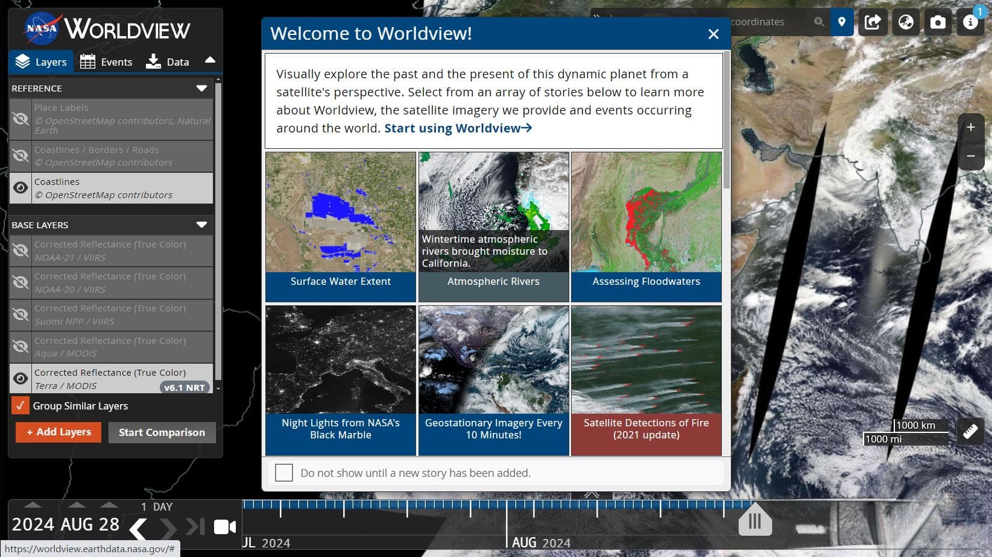Hide Terra / MODIS Corrected Reflectance layer
The image size is (992, 557).
coord(21,378)
